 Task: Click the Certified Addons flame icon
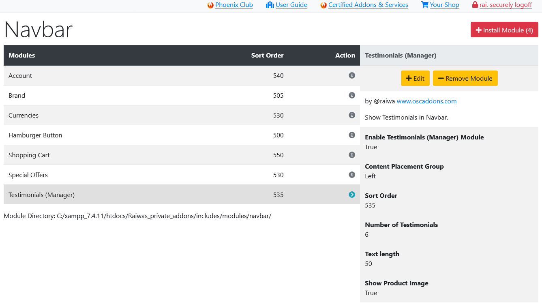[x=323, y=5]
